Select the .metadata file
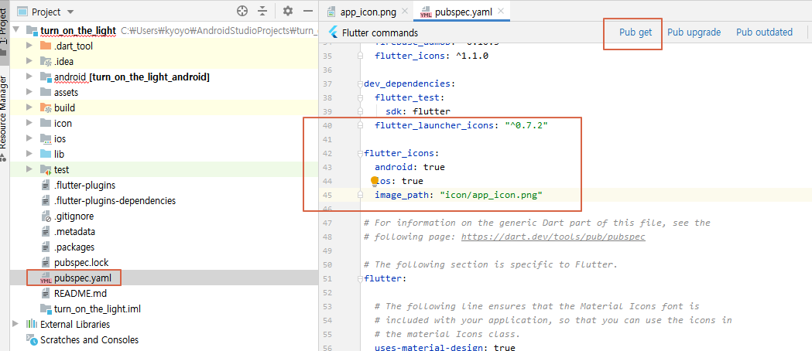This screenshot has width=812, height=351. tap(74, 232)
